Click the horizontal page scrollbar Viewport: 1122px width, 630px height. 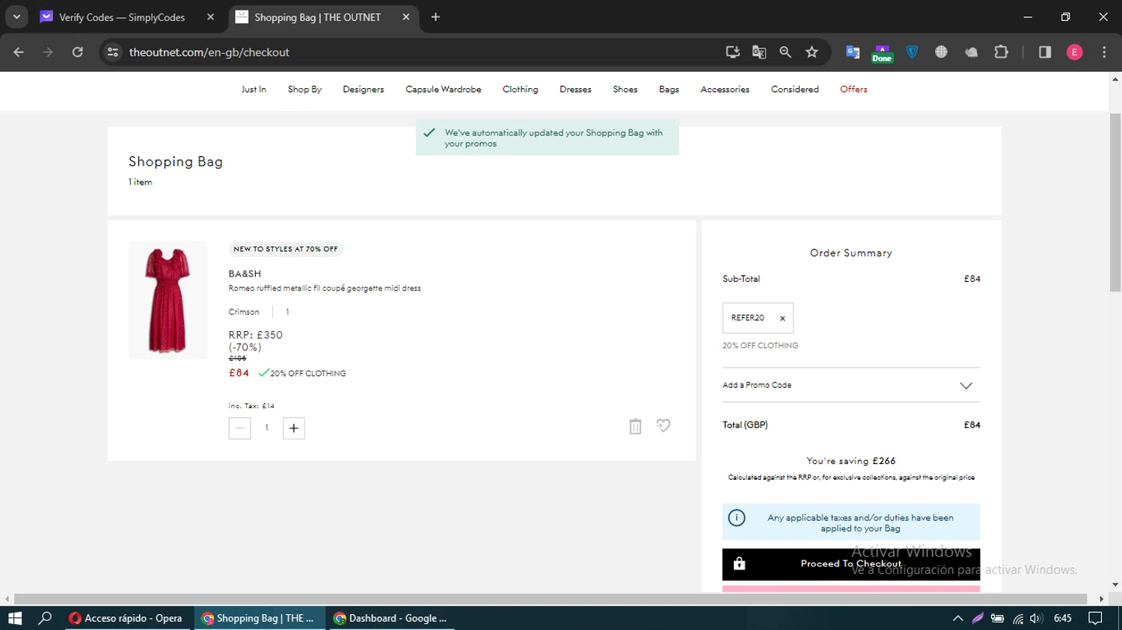tap(551, 599)
